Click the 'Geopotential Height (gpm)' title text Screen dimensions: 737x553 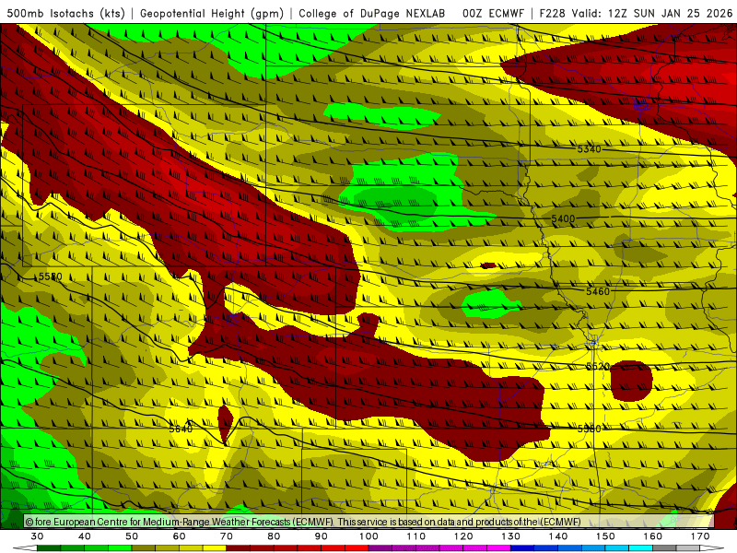212,13
